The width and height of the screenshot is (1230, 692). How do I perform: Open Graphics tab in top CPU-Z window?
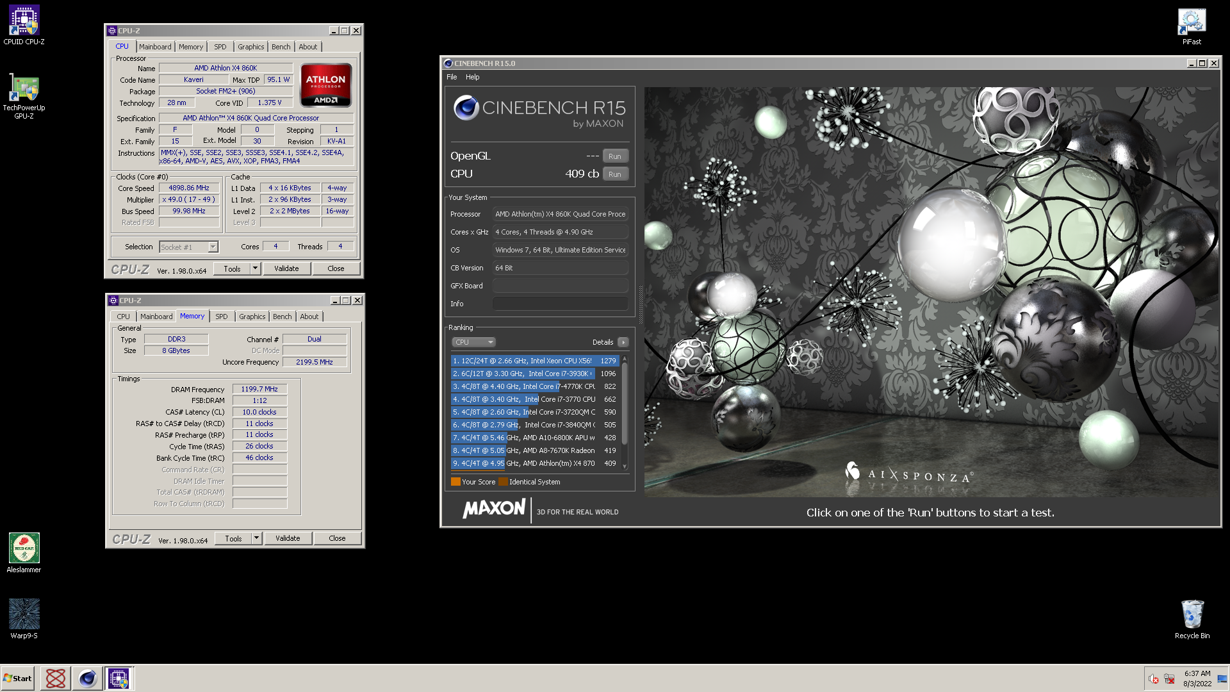tap(250, 47)
